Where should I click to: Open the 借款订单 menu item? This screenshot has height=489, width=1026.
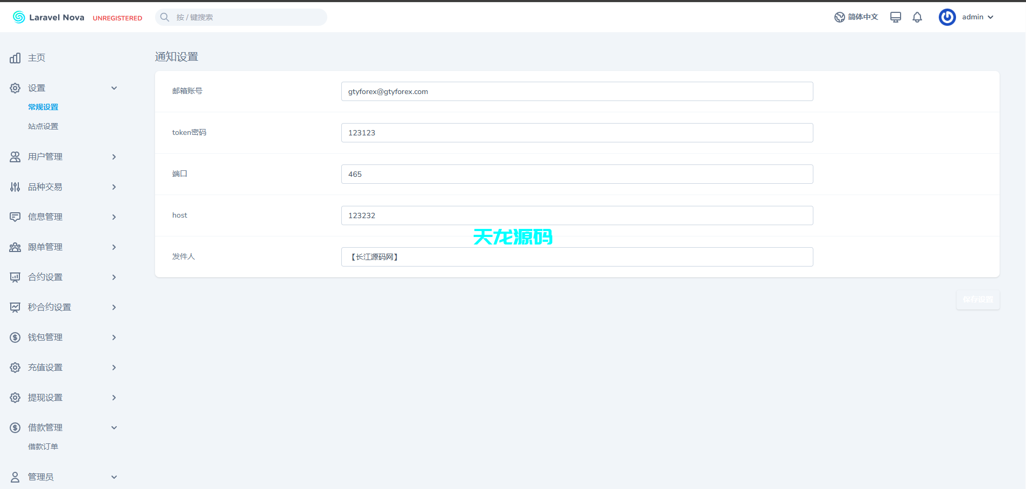43,446
